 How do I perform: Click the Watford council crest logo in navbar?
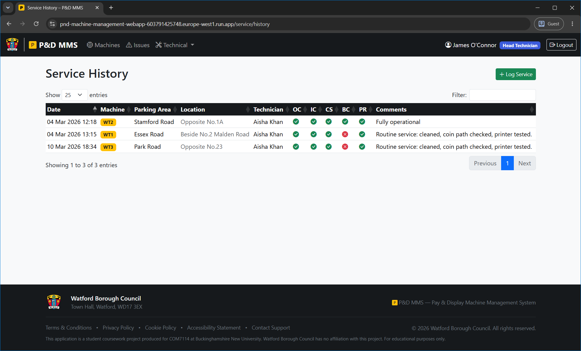12,45
